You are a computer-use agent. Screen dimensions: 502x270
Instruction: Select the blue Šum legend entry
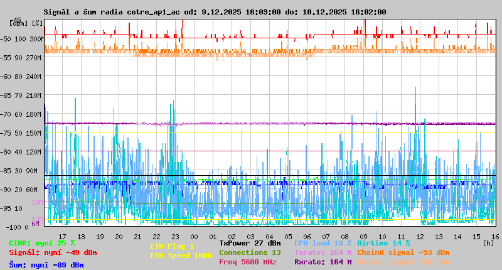point(46,265)
